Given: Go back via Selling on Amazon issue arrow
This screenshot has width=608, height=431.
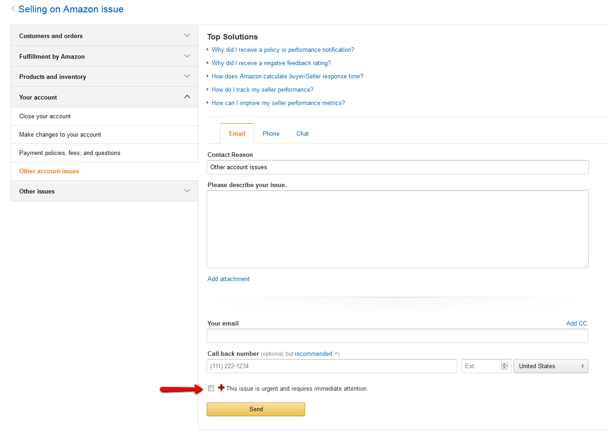Looking at the screenshot, I should tap(13, 9).
